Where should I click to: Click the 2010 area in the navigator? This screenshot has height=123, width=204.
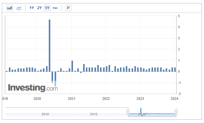(x=45, y=114)
